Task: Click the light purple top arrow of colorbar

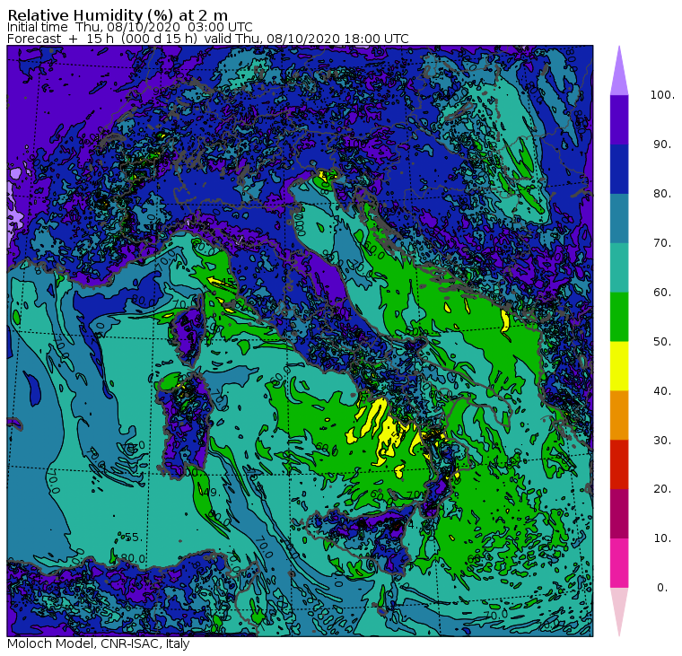Action: click(x=619, y=74)
